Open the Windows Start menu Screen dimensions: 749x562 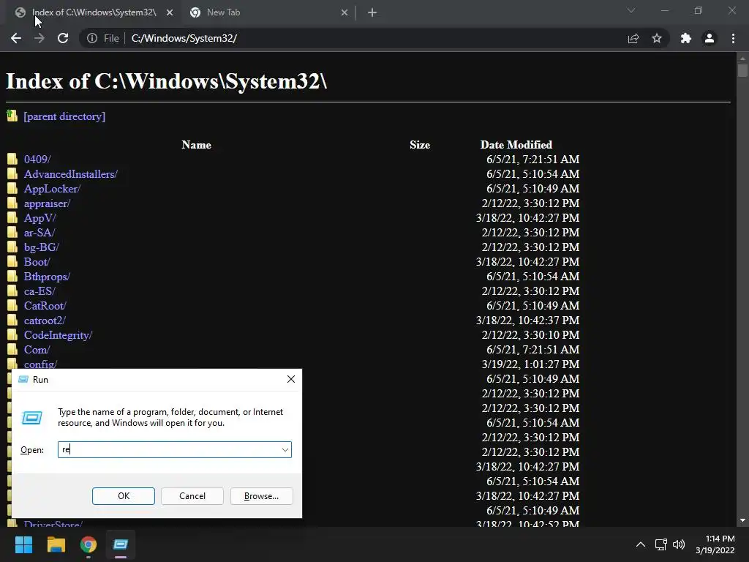23,544
